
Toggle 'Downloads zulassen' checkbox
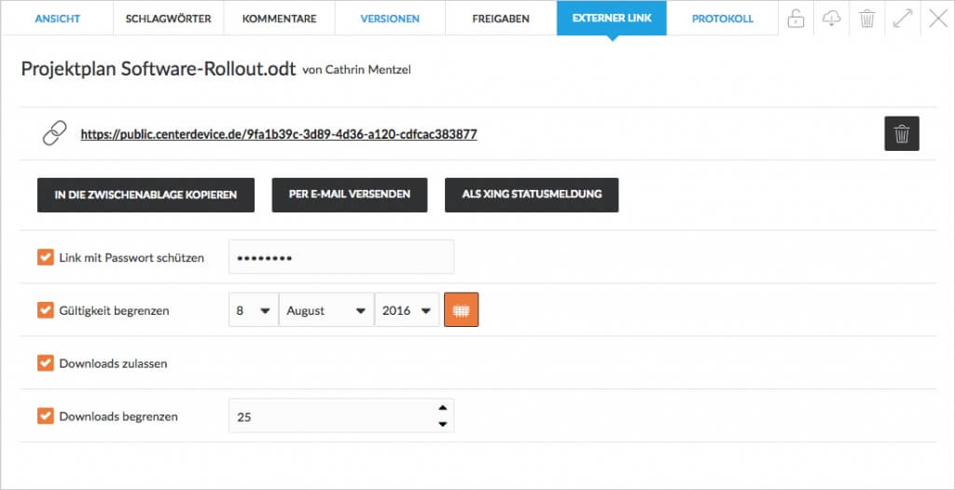(46, 363)
